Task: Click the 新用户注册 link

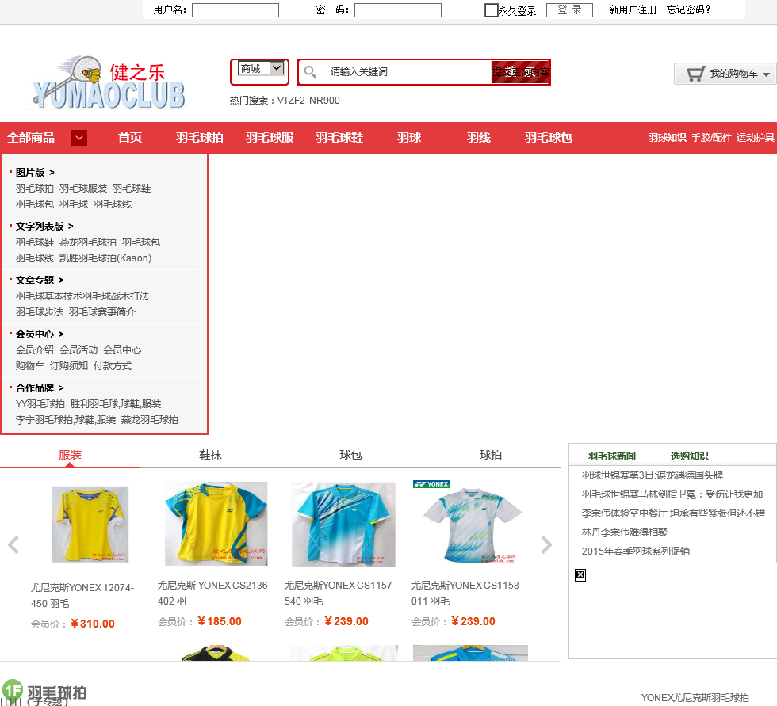Action: click(633, 10)
